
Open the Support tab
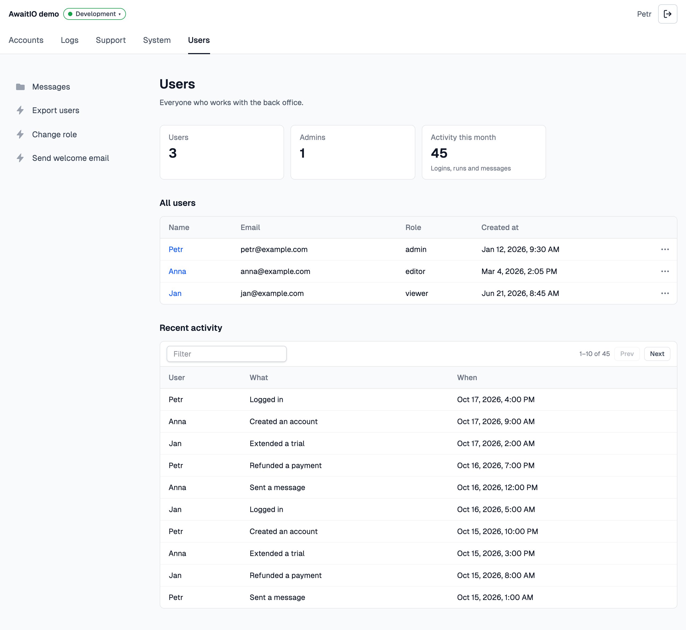(111, 40)
